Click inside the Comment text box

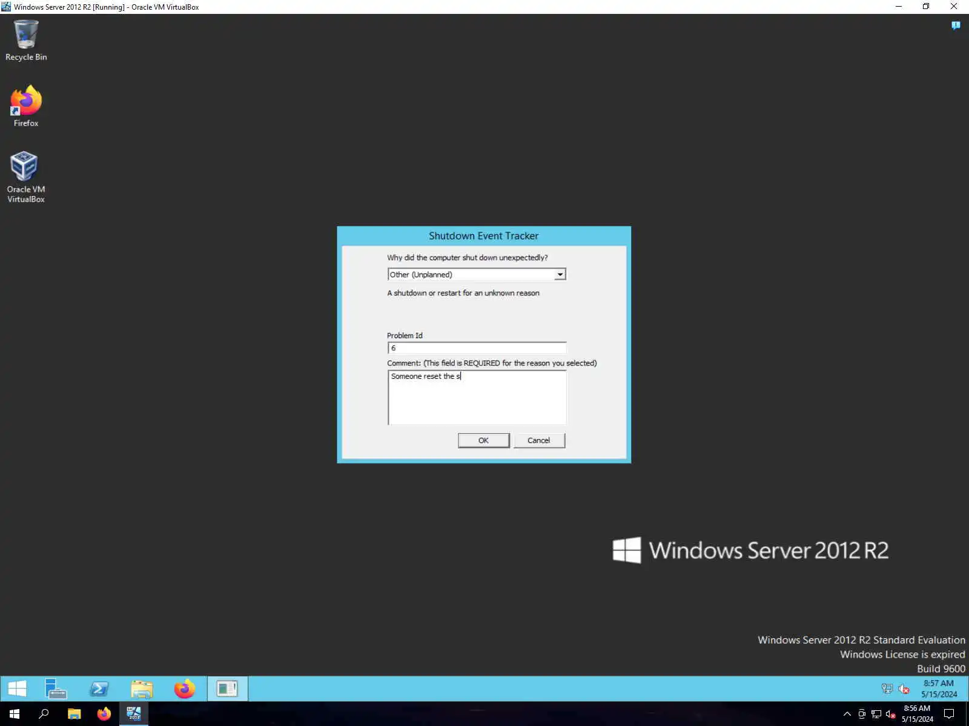[x=477, y=397]
